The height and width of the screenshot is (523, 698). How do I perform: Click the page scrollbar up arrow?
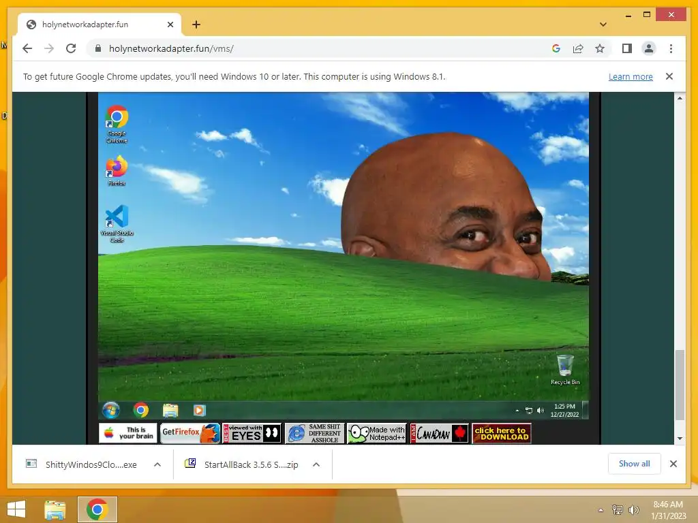coord(680,98)
